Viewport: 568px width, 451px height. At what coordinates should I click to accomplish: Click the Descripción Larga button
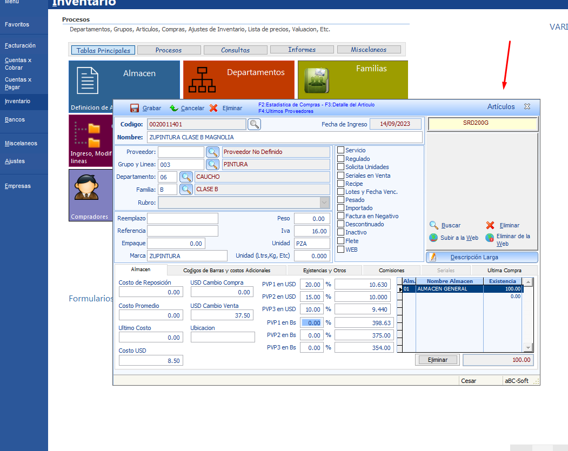[x=482, y=258]
